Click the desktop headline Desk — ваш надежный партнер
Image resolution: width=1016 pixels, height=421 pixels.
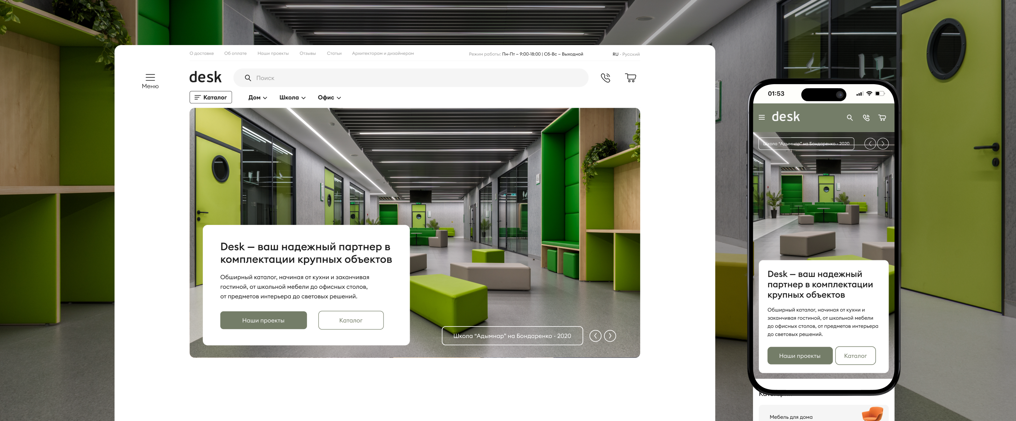(x=306, y=253)
